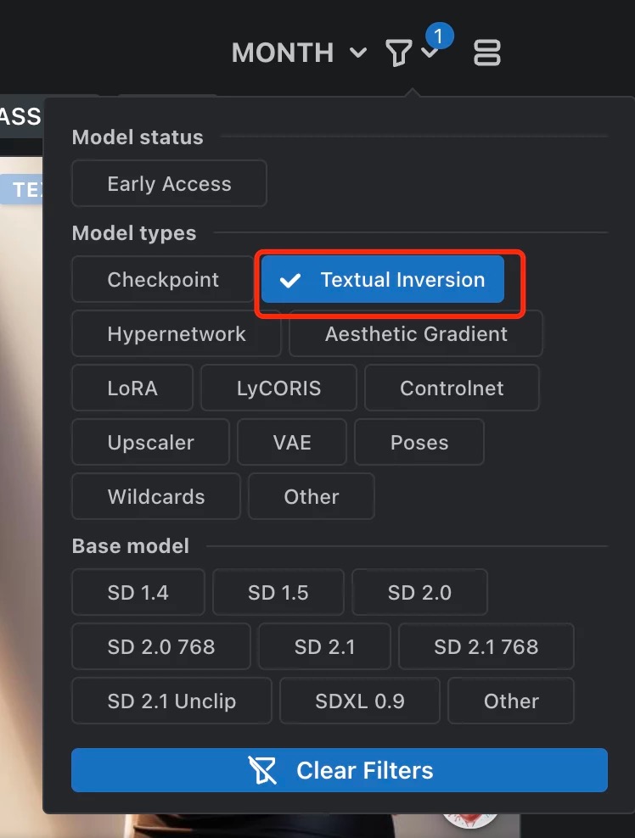The height and width of the screenshot is (838, 635).
Task: Expand the MONTH period dropdown
Action: click(x=299, y=53)
